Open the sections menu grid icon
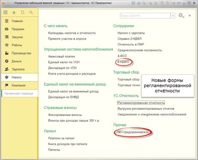Screen dimensions: 198x160 [x=5, y=12]
